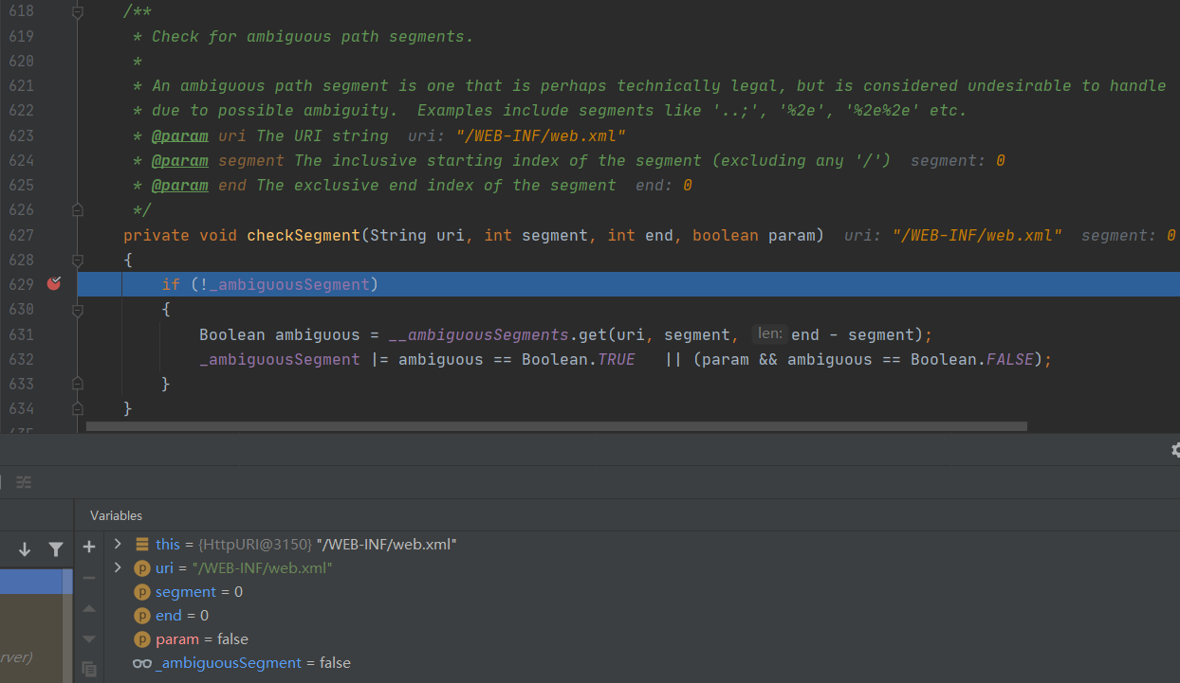Collapse the method body fold at line 628
1180x683 pixels.
pos(78,260)
